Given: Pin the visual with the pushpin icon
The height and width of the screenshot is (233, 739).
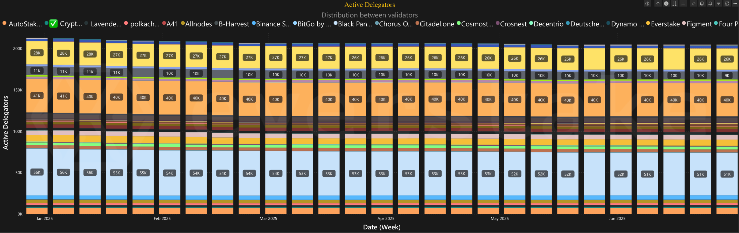Looking at the screenshot, I should 693,4.
